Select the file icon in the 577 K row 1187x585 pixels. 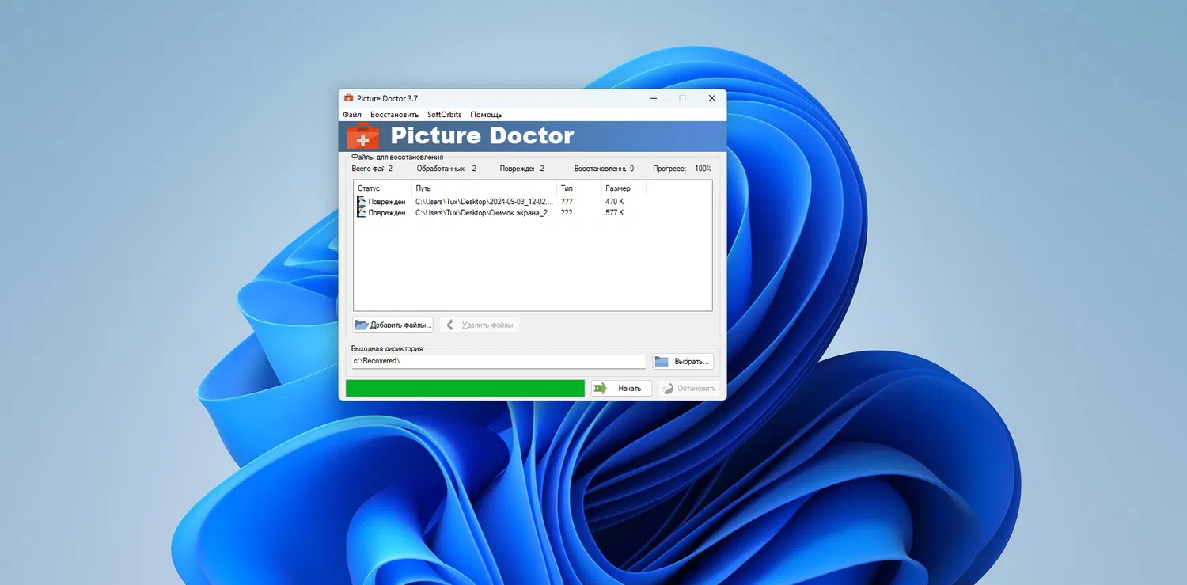pyautogui.click(x=362, y=212)
